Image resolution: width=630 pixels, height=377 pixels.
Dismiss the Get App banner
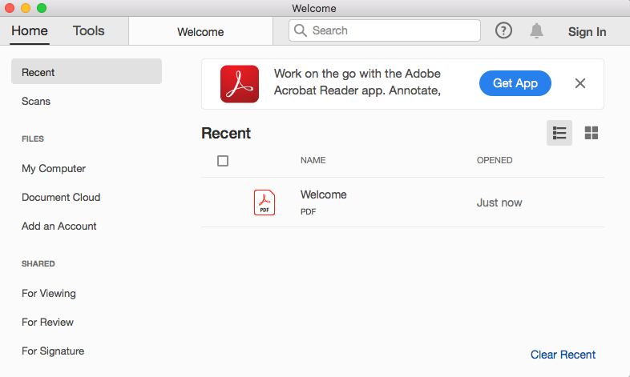(x=580, y=83)
